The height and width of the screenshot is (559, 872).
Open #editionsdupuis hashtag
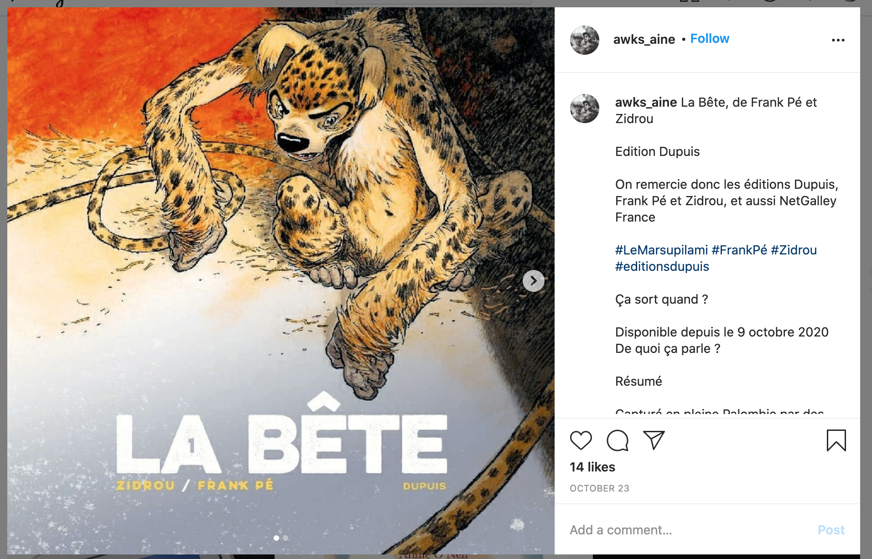pos(662,267)
